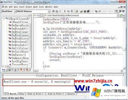
Task: Click the Compile toolbar icon
Action: coord(53,11)
